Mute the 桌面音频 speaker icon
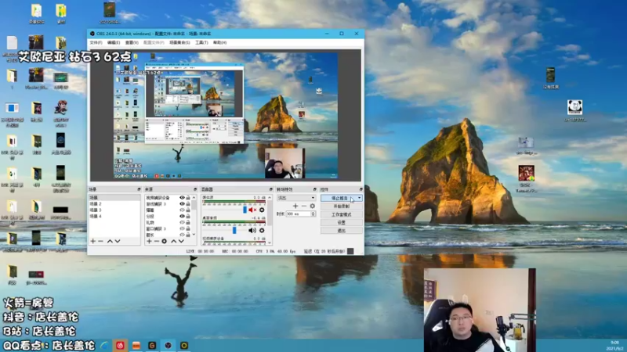627x352 pixels. [x=252, y=230]
